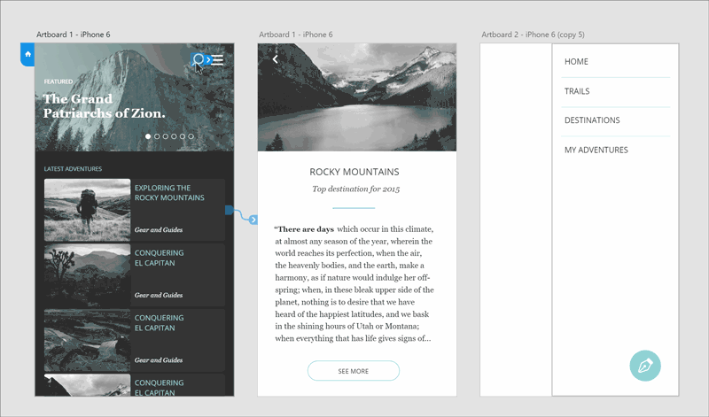Click the blue wire handle on Exploring card
This screenshot has height=417, width=709.
pos(230,210)
